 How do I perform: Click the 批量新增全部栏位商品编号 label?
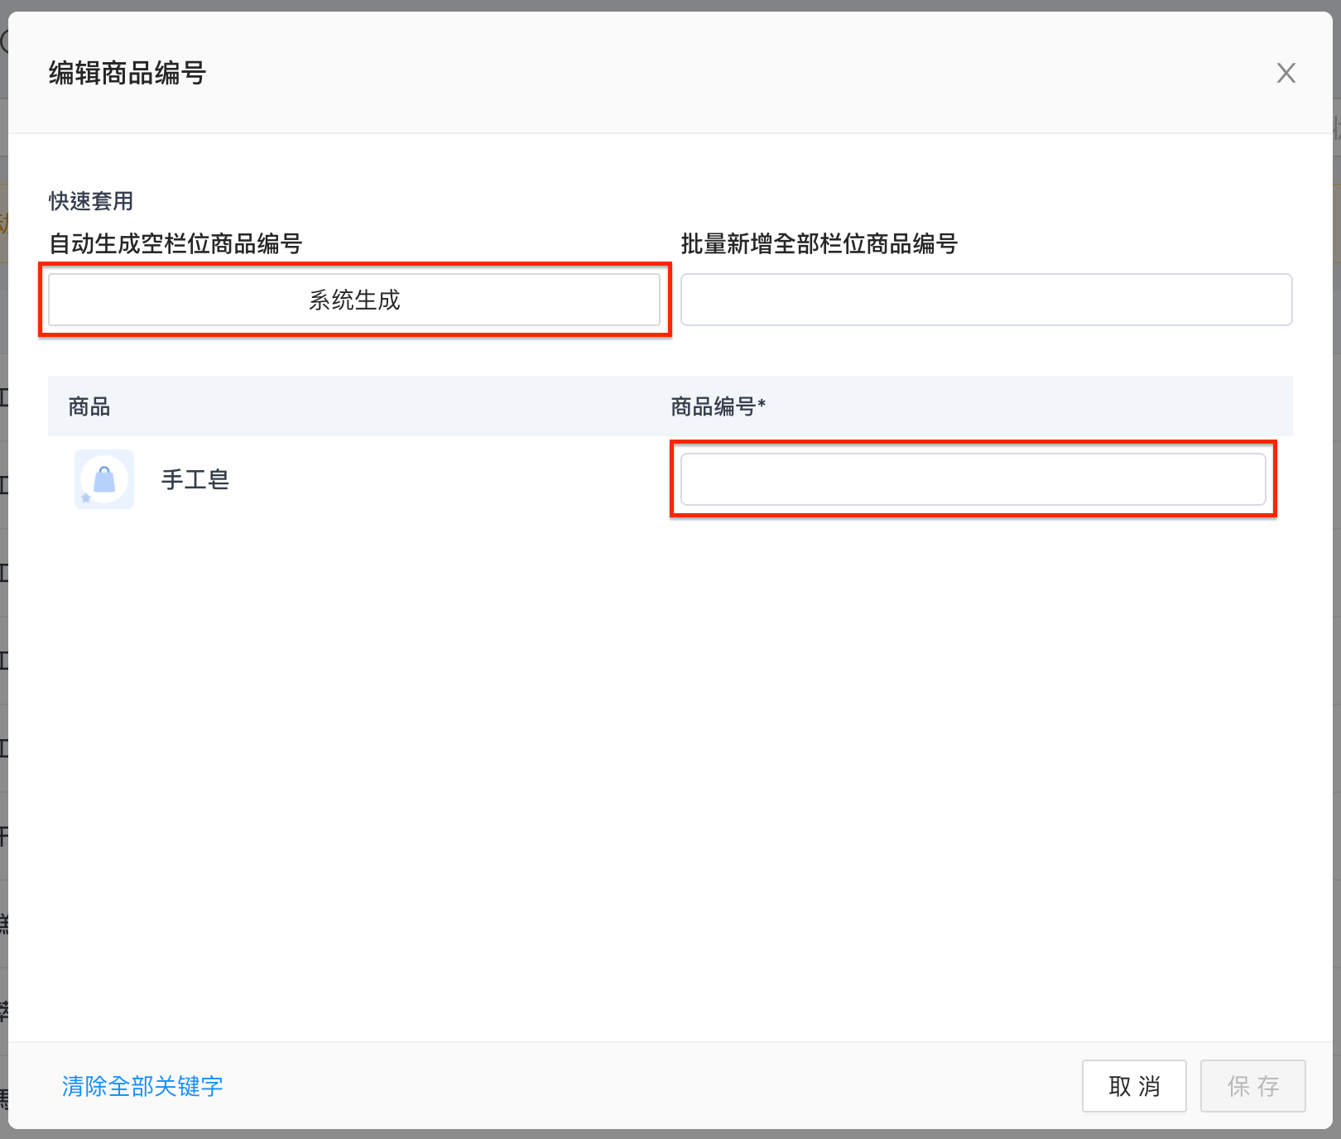819,243
